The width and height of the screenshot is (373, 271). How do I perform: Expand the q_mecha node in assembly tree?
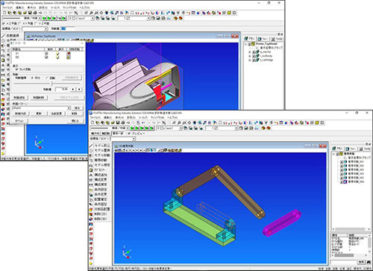[249, 52]
